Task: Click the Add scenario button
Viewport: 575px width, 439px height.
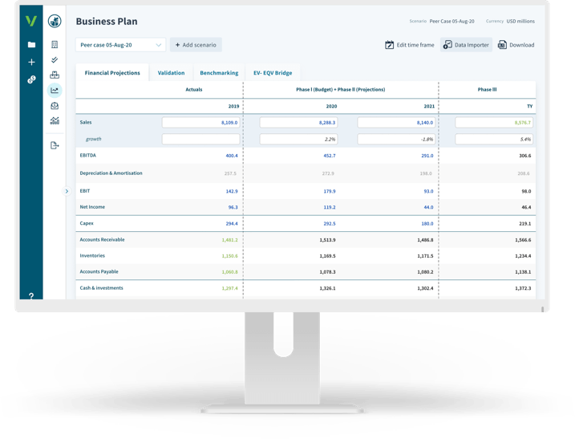Action: [x=196, y=45]
